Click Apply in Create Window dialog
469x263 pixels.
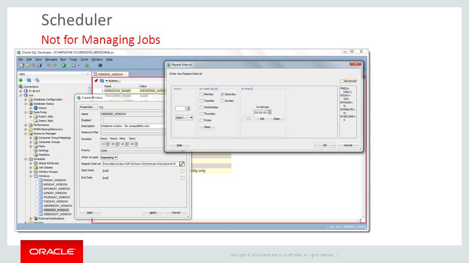[153, 213]
